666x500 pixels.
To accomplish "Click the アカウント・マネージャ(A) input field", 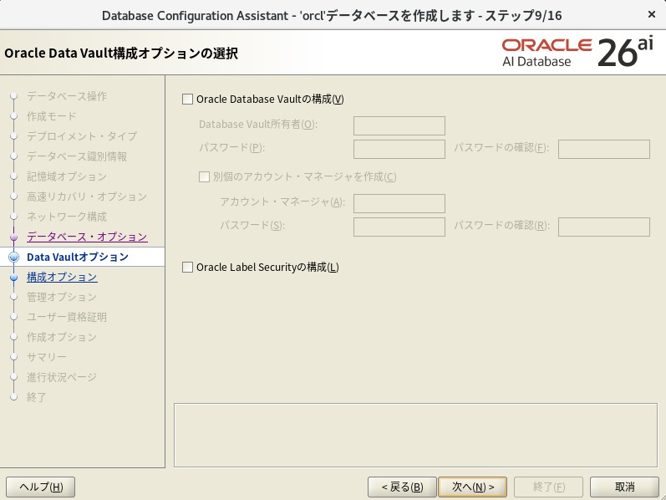I will point(399,203).
